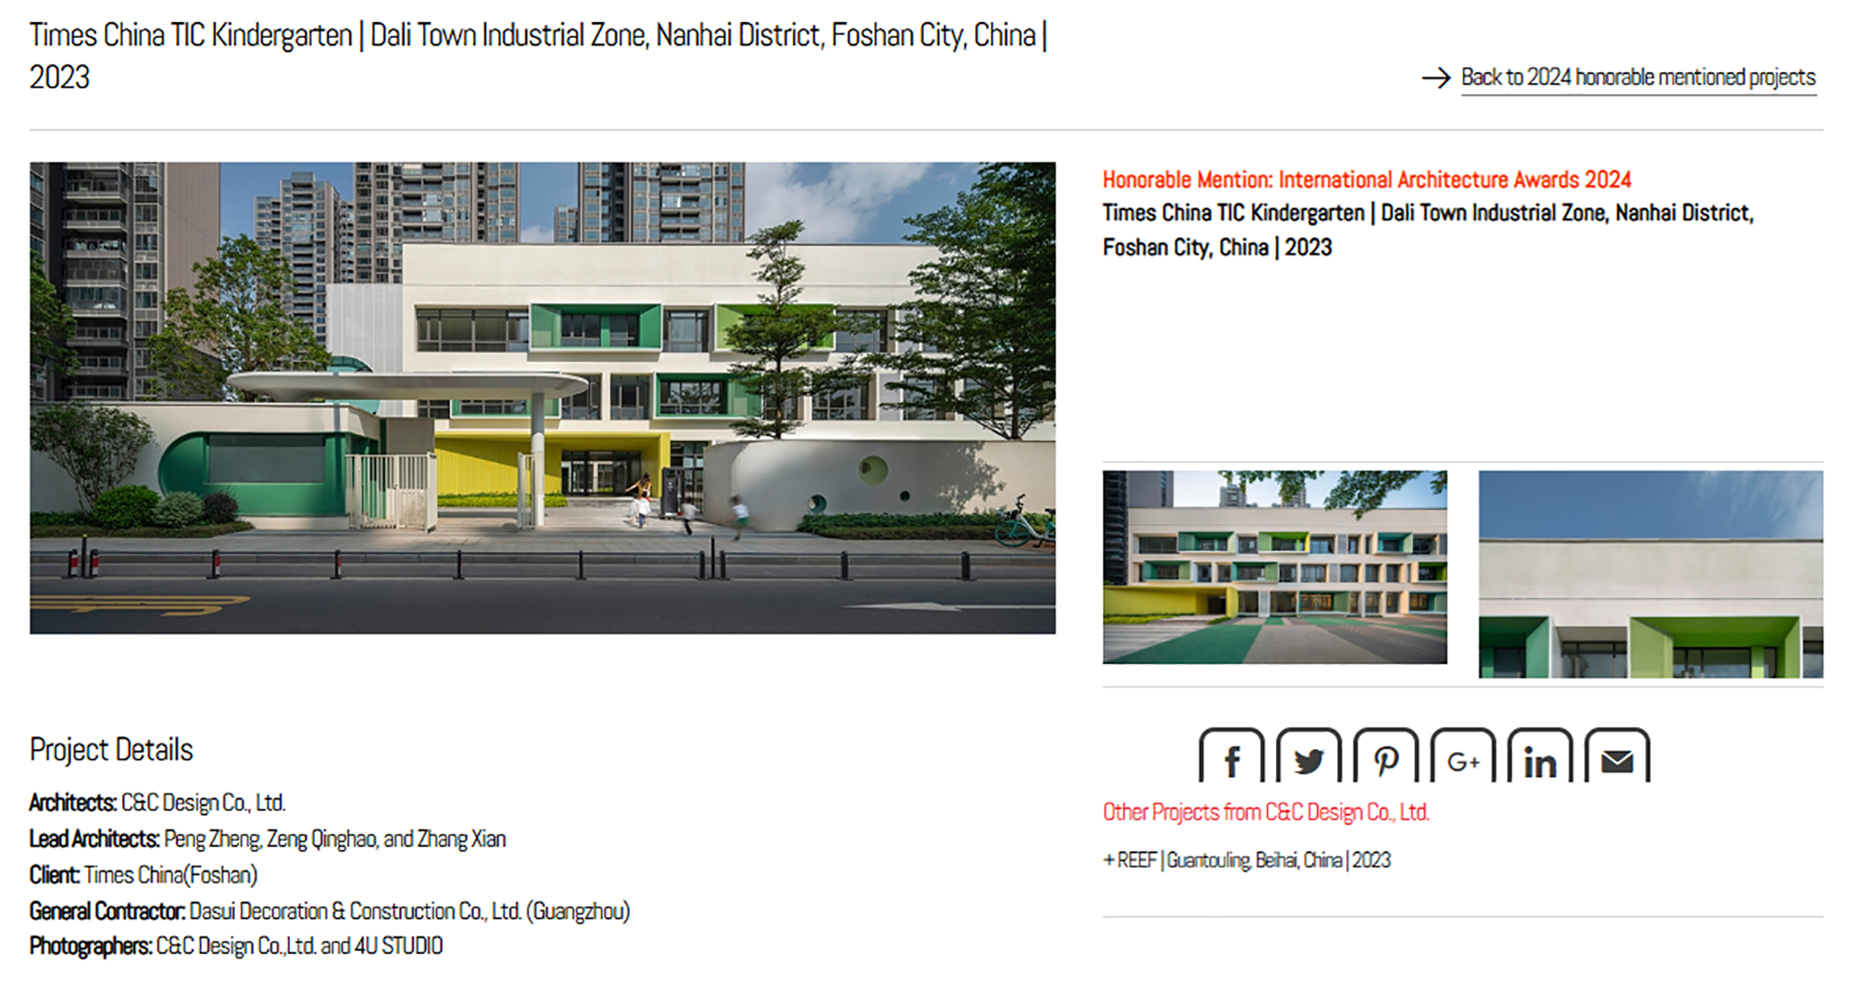Click the Project Details heading
Viewport: 1852px width, 1001px height.
click(111, 749)
